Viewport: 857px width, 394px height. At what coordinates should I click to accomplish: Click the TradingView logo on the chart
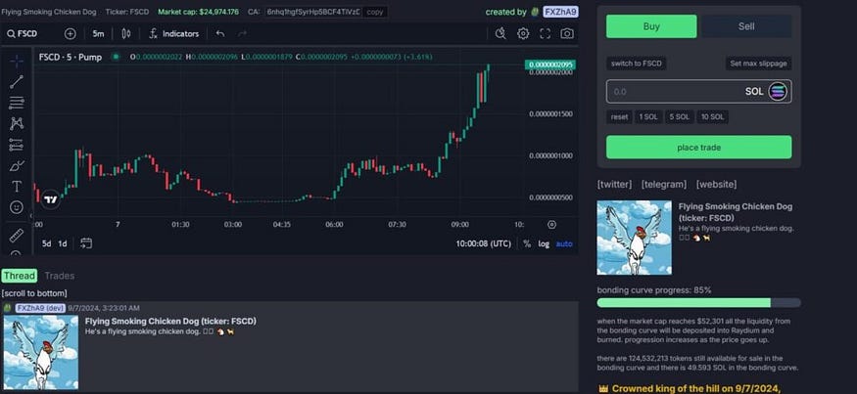point(50,199)
